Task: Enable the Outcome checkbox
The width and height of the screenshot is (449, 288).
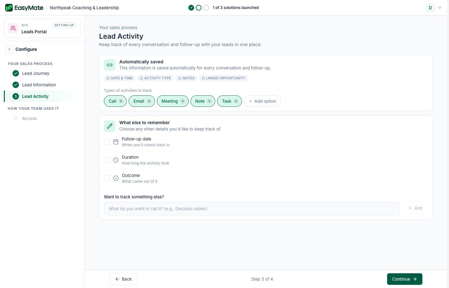Action: coord(107,178)
